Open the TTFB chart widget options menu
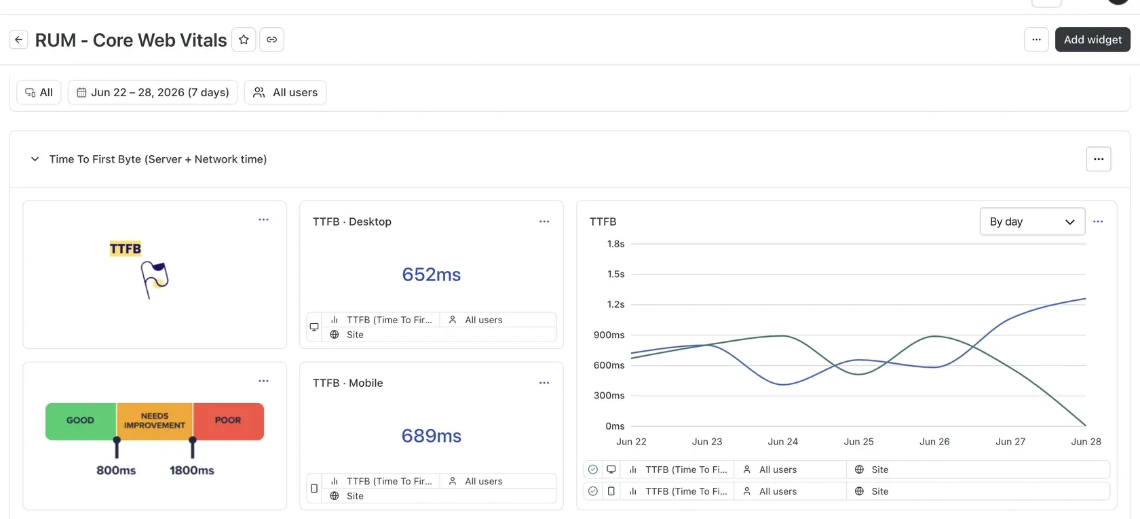This screenshot has width=1140, height=519. [x=1098, y=222]
